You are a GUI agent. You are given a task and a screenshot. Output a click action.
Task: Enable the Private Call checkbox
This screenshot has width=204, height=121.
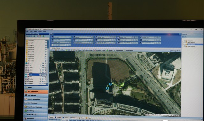52,45
